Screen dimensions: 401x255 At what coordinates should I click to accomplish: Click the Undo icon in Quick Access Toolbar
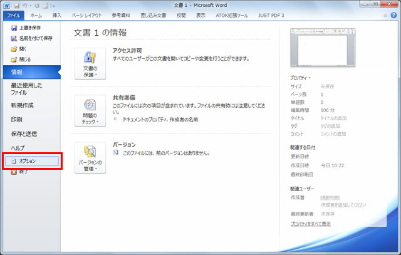(x=25, y=6)
